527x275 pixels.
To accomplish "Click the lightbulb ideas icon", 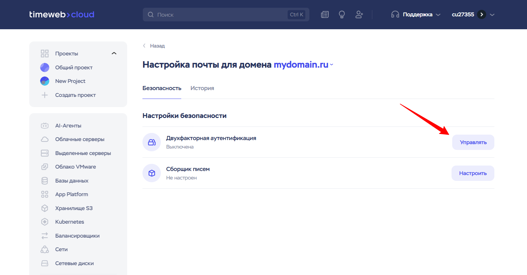I will [342, 15].
